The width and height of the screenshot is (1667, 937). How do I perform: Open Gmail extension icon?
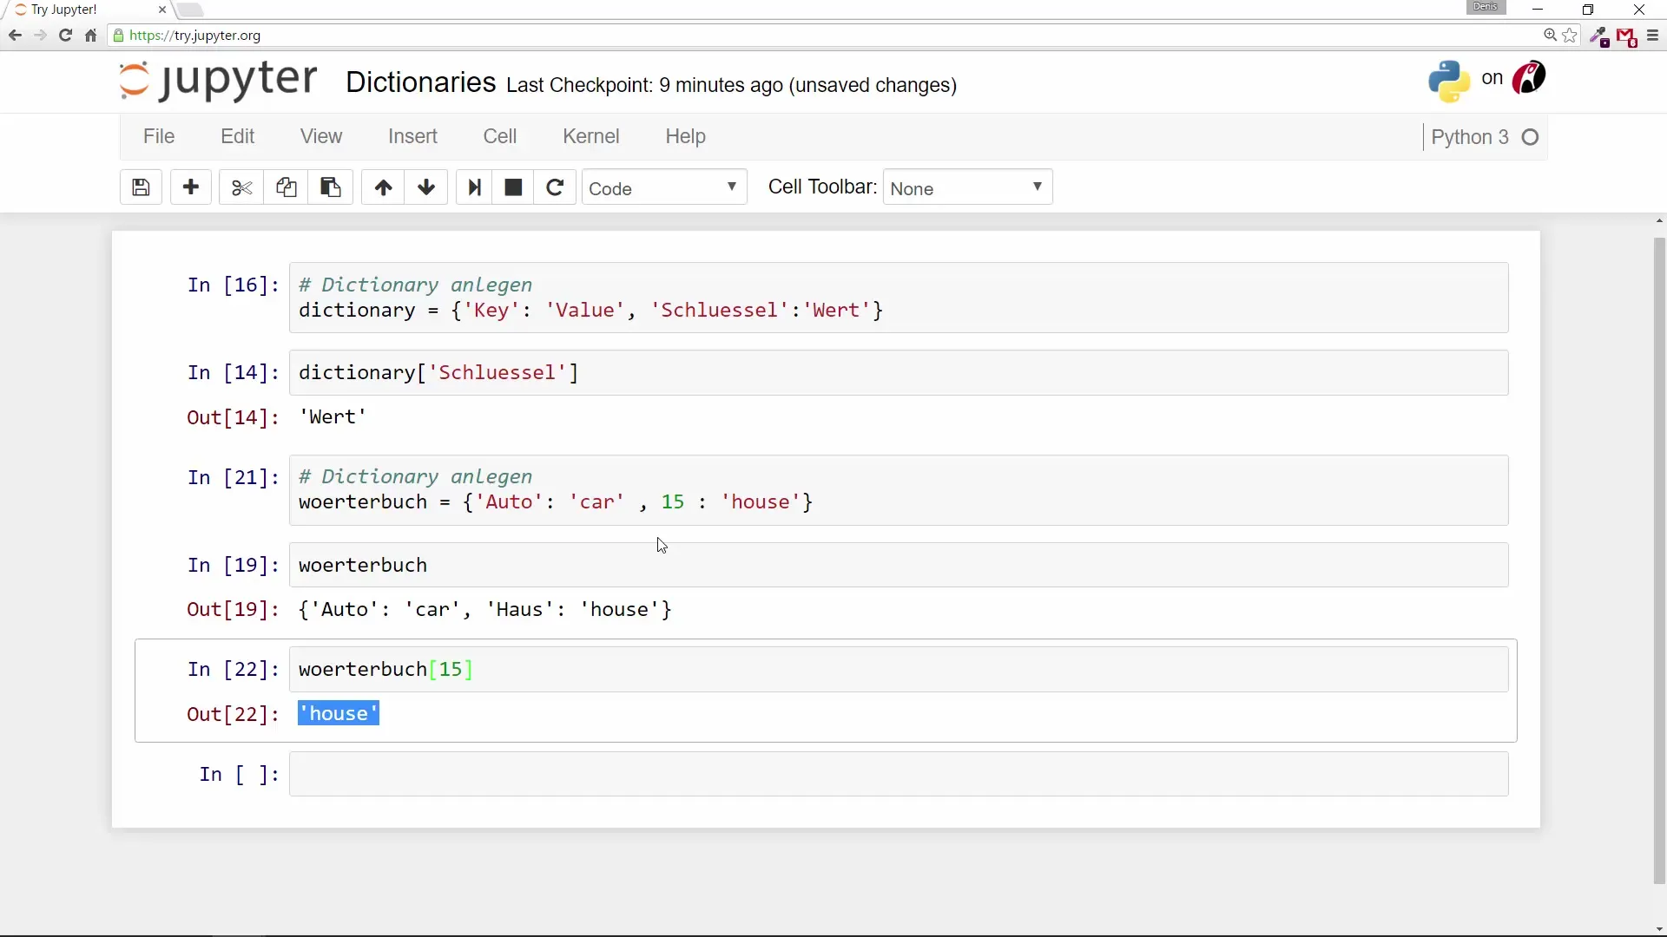(x=1626, y=36)
